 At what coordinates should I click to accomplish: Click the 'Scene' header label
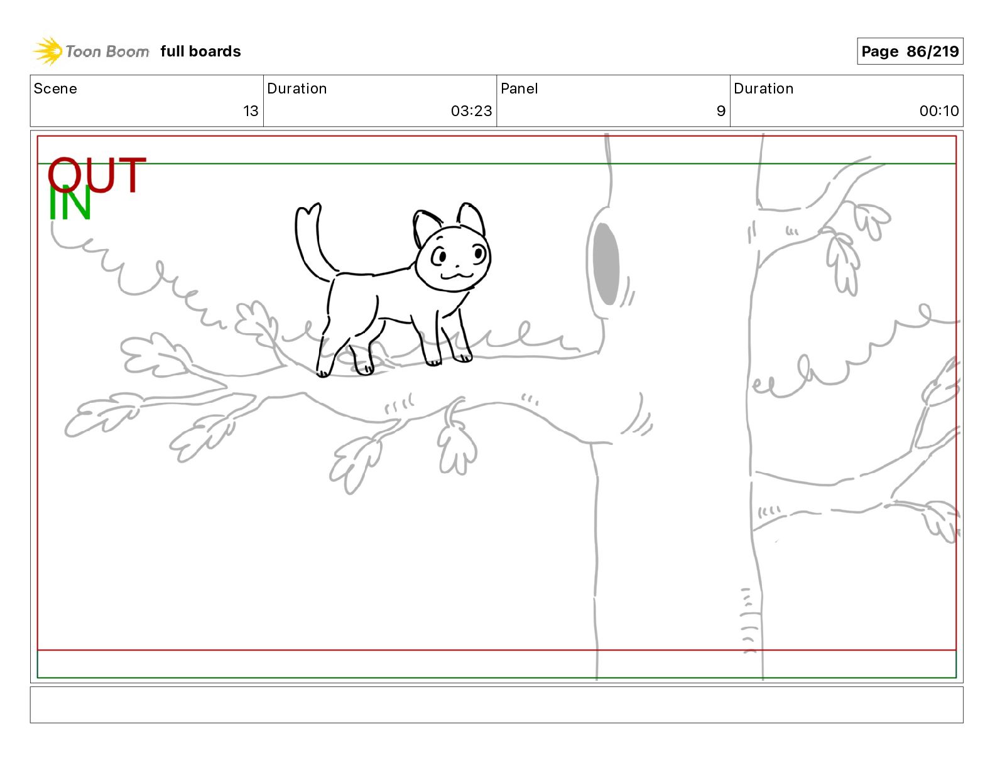coord(55,88)
